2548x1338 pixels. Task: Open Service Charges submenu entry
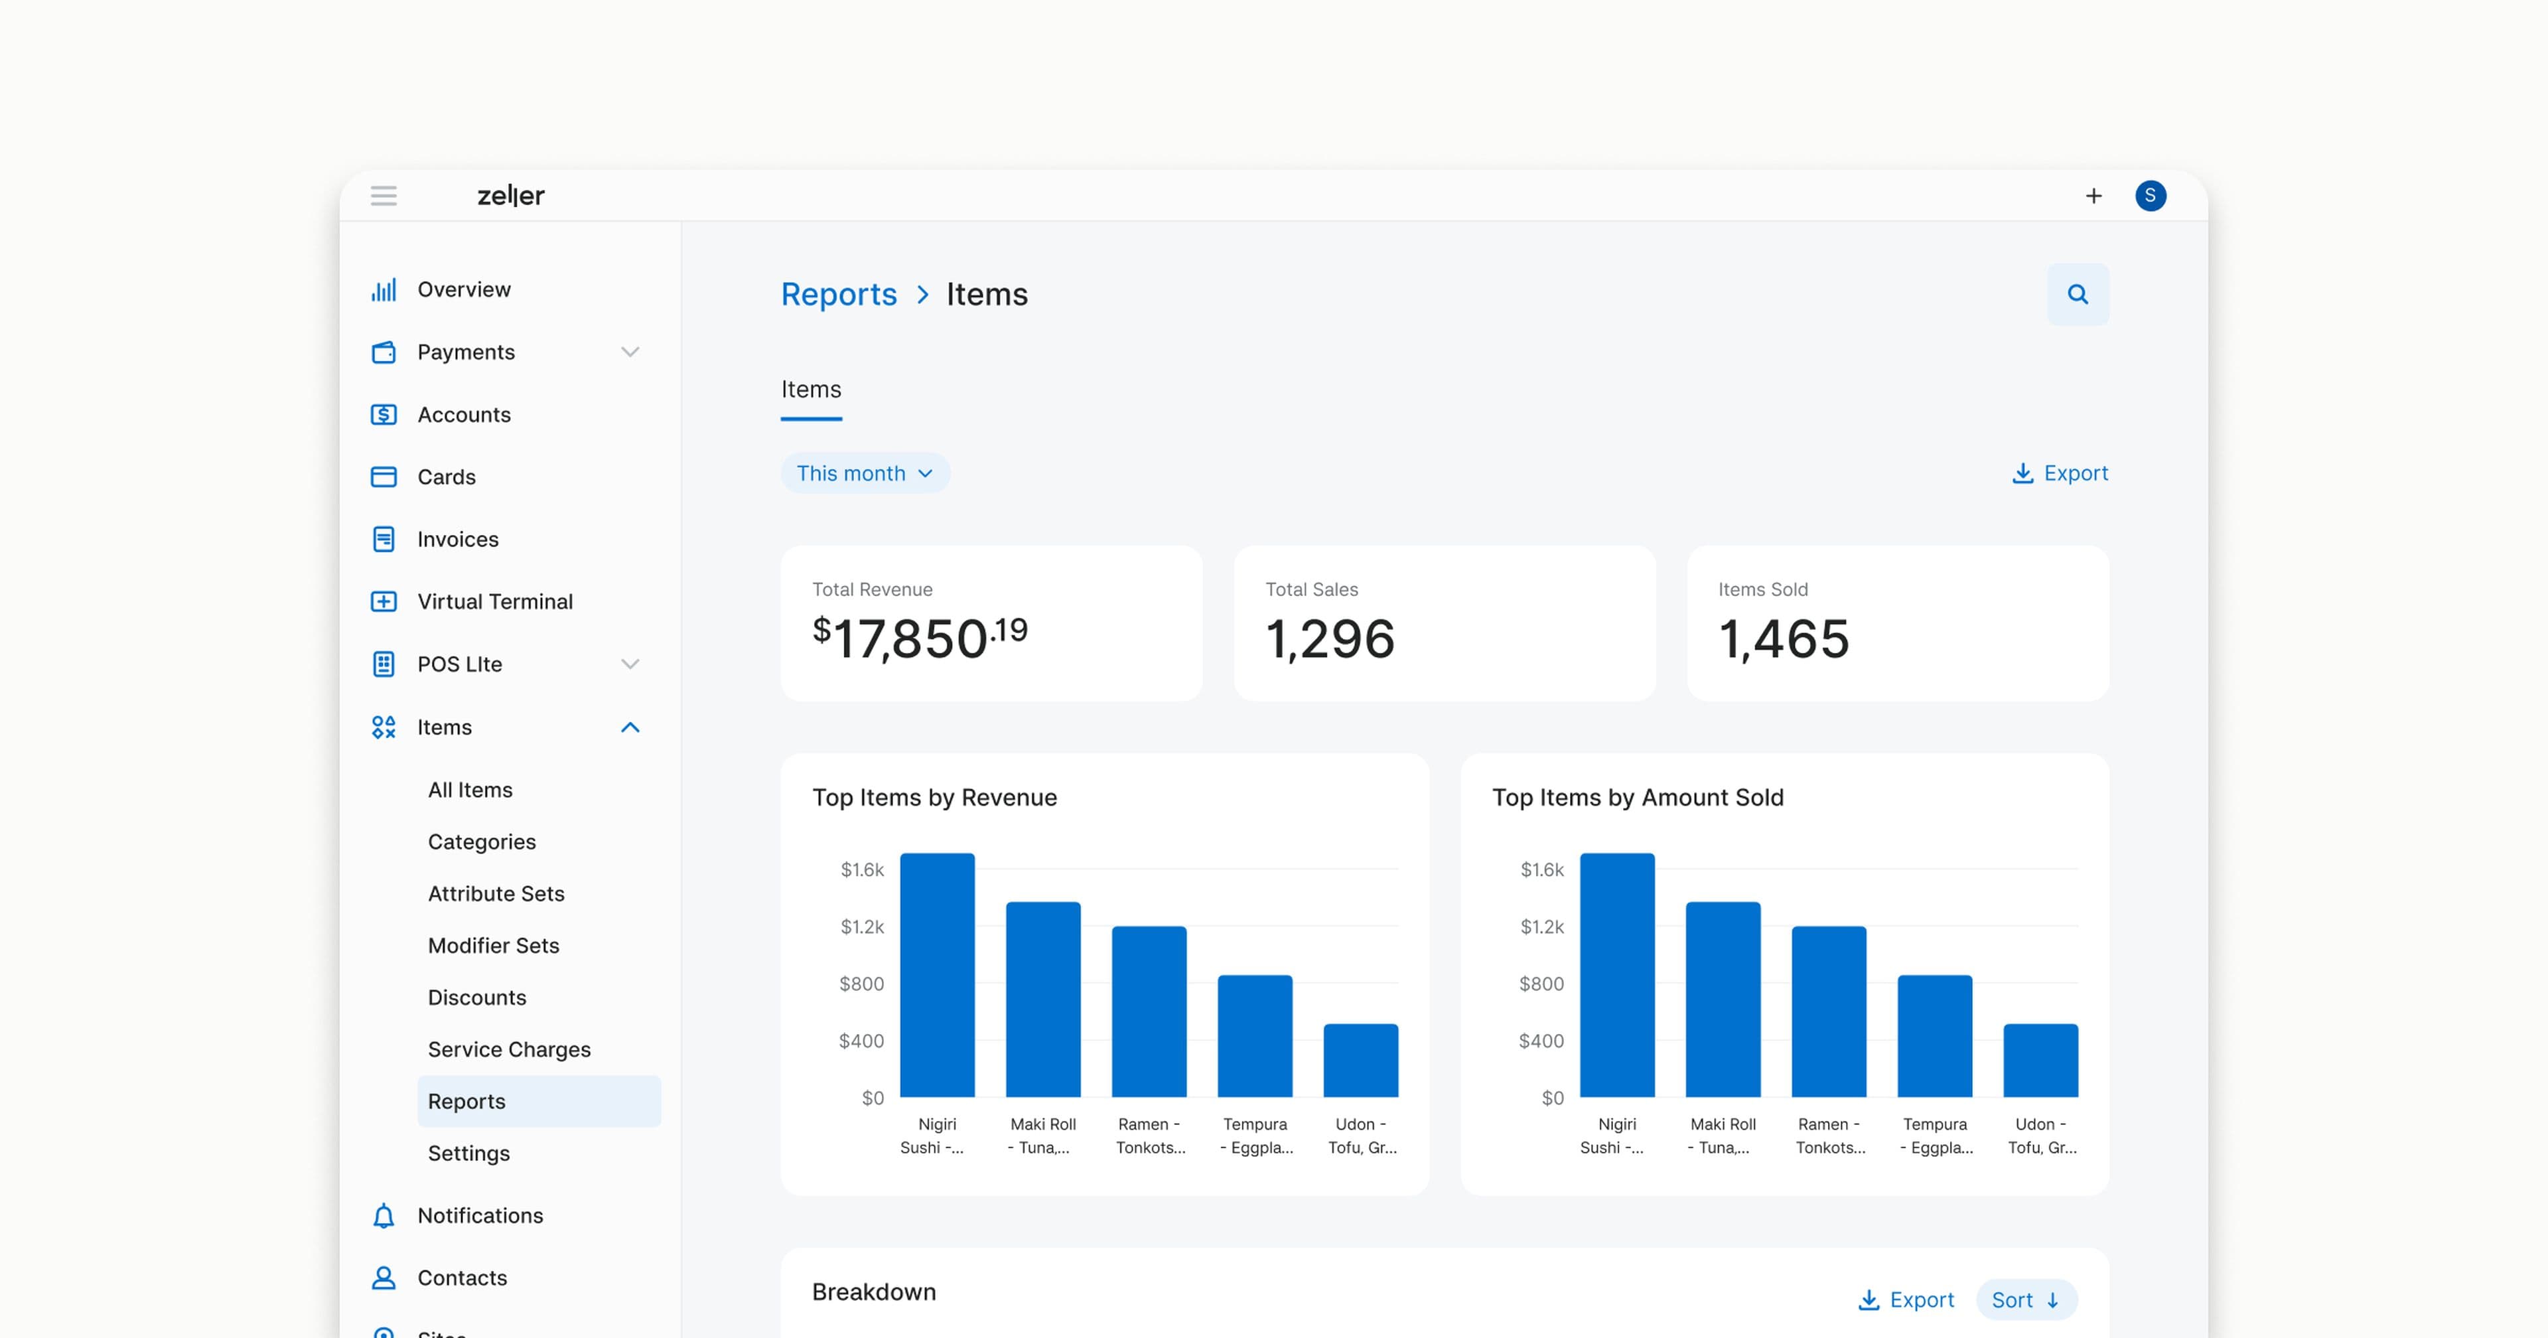(x=510, y=1050)
